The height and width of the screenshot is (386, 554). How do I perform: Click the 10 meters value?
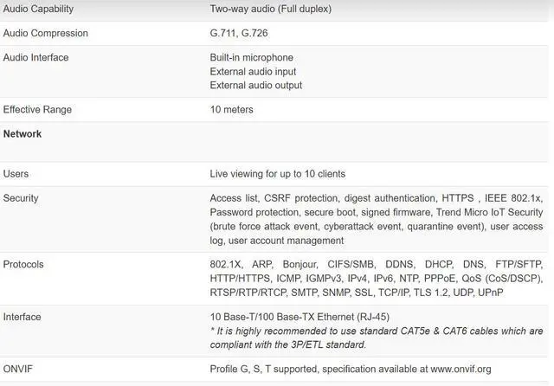tap(234, 109)
